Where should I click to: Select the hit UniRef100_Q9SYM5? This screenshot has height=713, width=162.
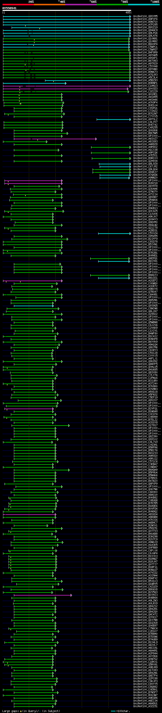[145, 16]
